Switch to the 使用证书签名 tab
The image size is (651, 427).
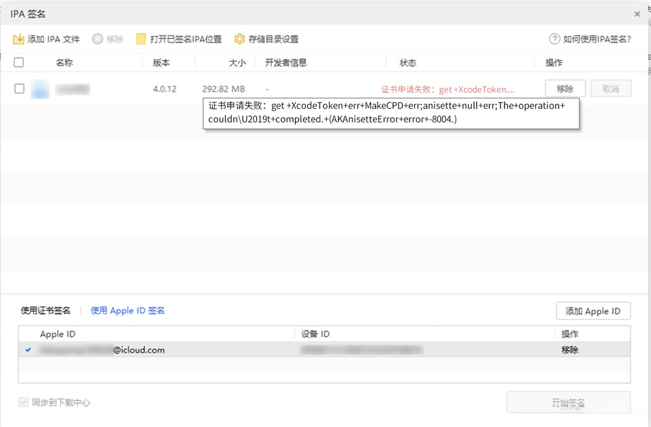pyautogui.click(x=46, y=310)
